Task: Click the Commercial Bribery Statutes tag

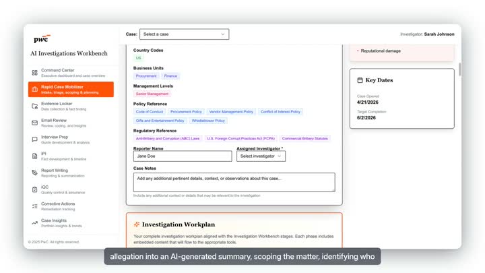Action: tap(304, 139)
